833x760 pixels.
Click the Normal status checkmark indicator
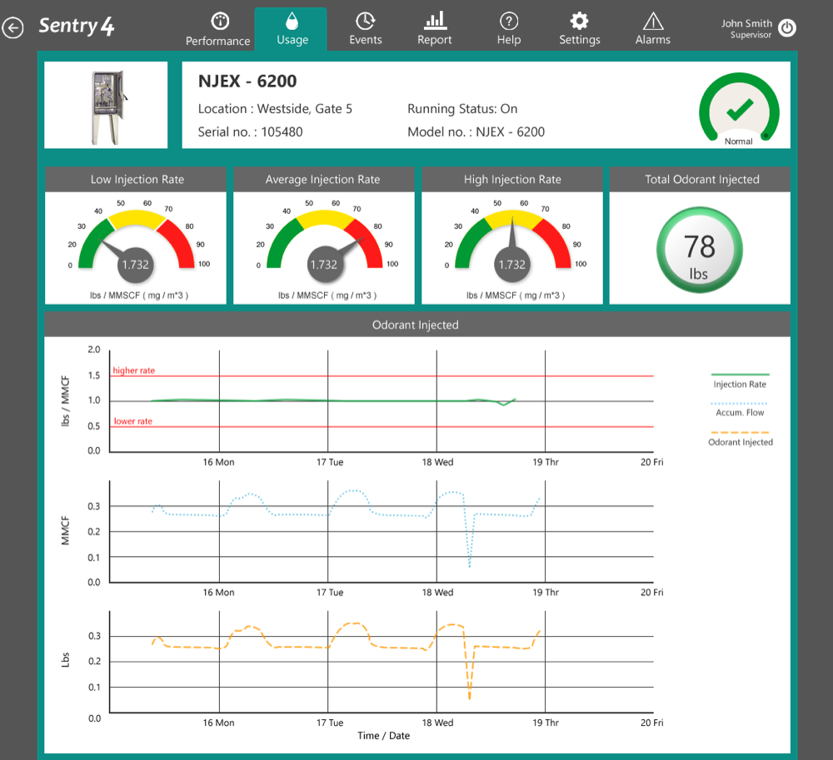[738, 110]
